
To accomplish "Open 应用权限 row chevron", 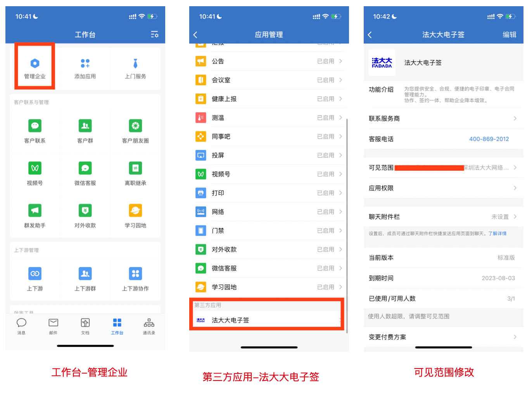I will (515, 188).
